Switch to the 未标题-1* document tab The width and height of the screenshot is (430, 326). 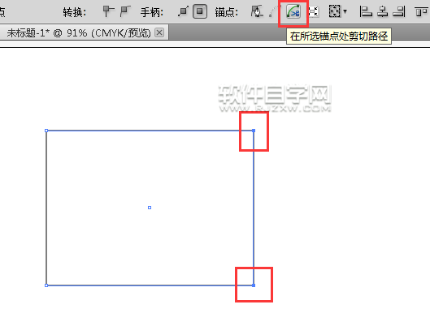[79, 32]
